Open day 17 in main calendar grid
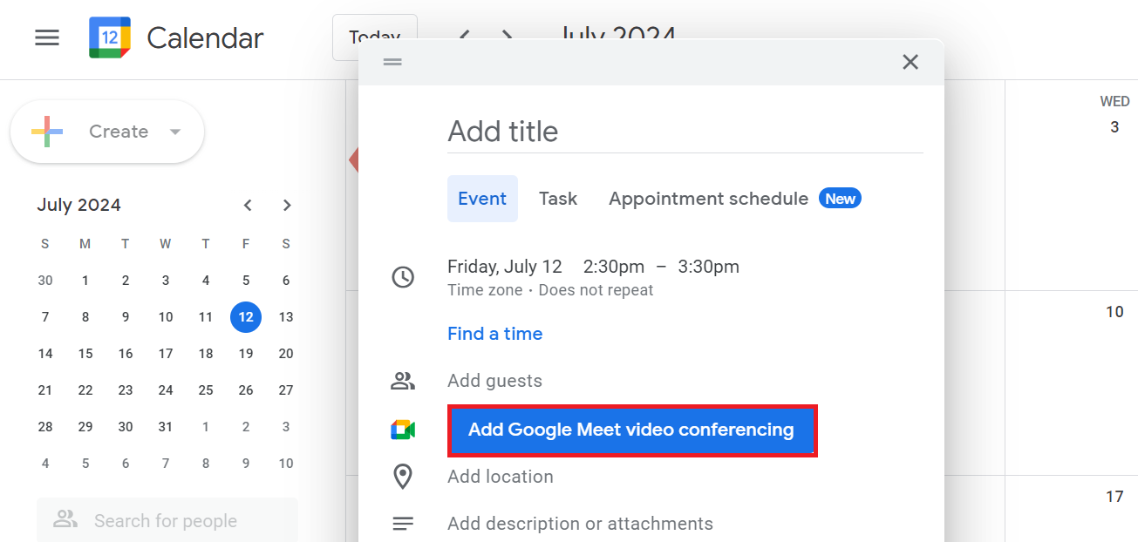Image resolution: width=1138 pixels, height=542 pixels. pyautogui.click(x=1114, y=497)
